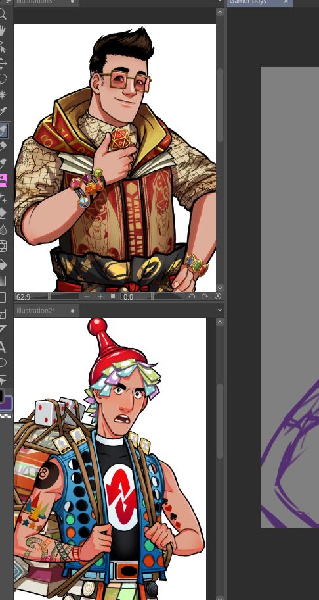Select the pink Airbrush tool
The height and width of the screenshot is (600, 319).
[x=3, y=180]
